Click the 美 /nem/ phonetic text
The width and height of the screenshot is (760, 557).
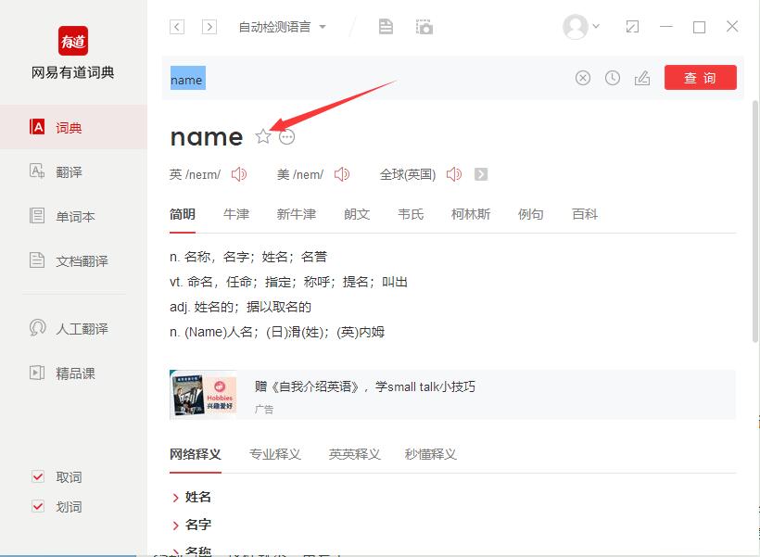300,174
